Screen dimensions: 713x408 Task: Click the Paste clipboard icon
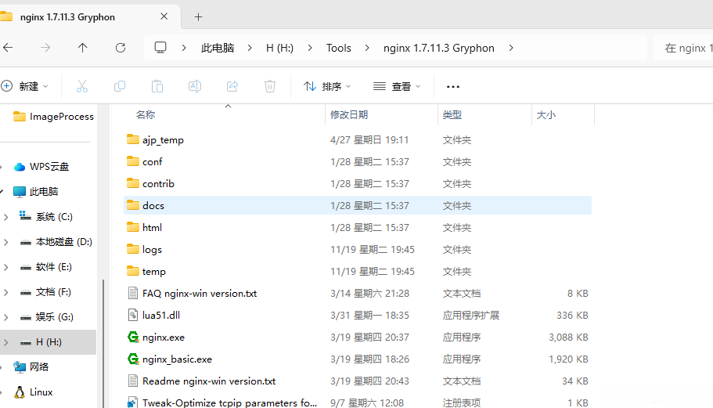(x=157, y=86)
